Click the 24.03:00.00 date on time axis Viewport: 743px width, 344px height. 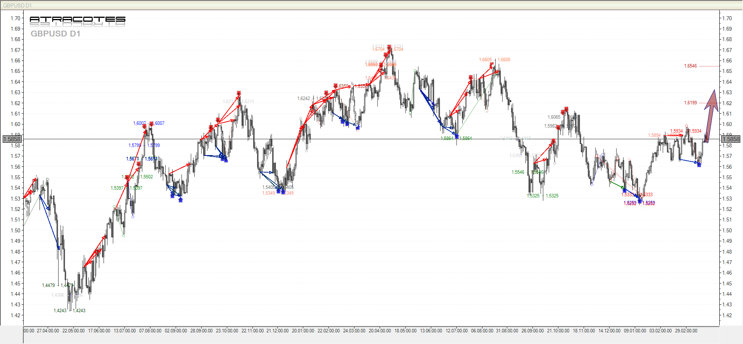point(354,331)
